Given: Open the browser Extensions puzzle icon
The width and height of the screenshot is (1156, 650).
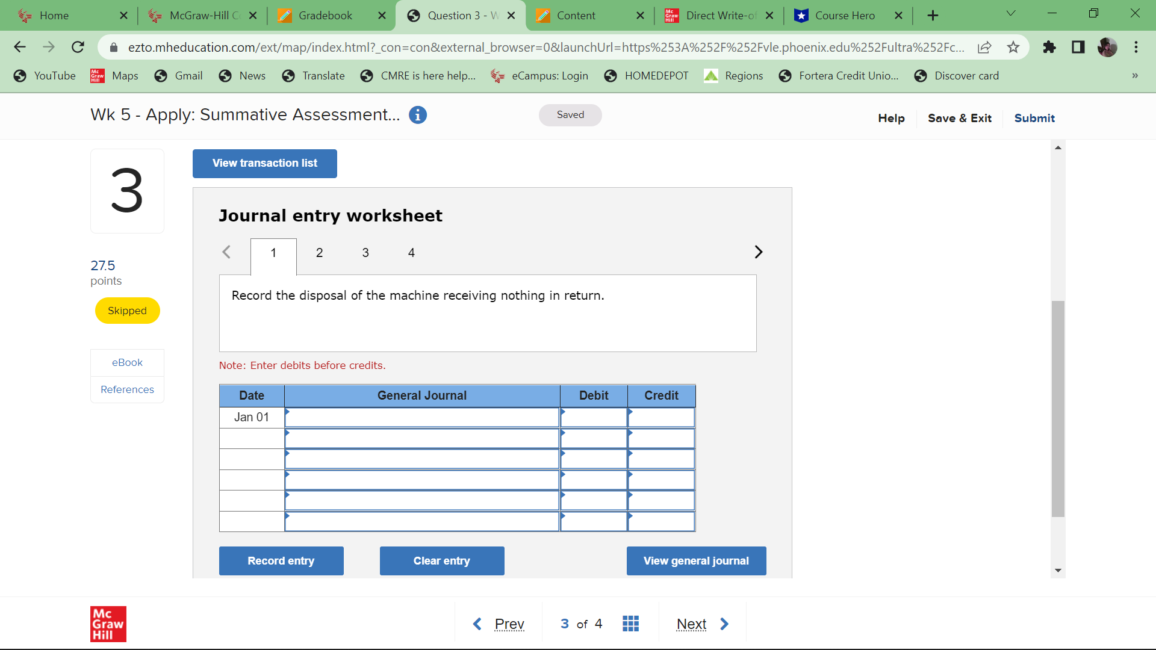Looking at the screenshot, I should (x=1049, y=47).
